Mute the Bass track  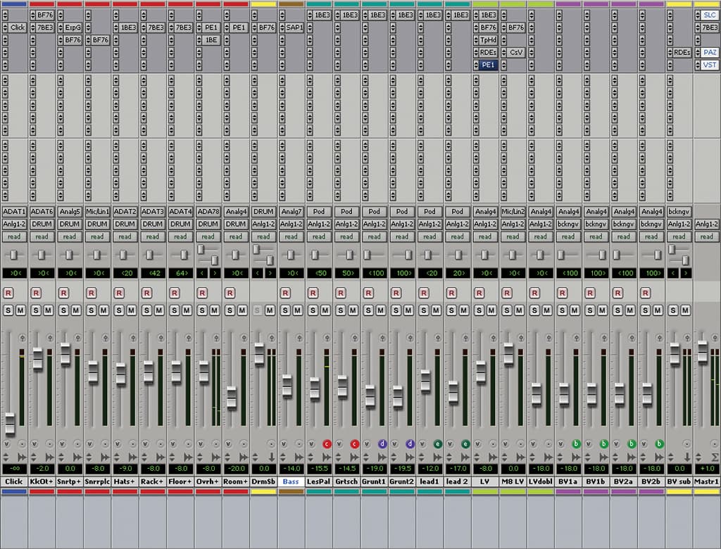[x=298, y=311]
